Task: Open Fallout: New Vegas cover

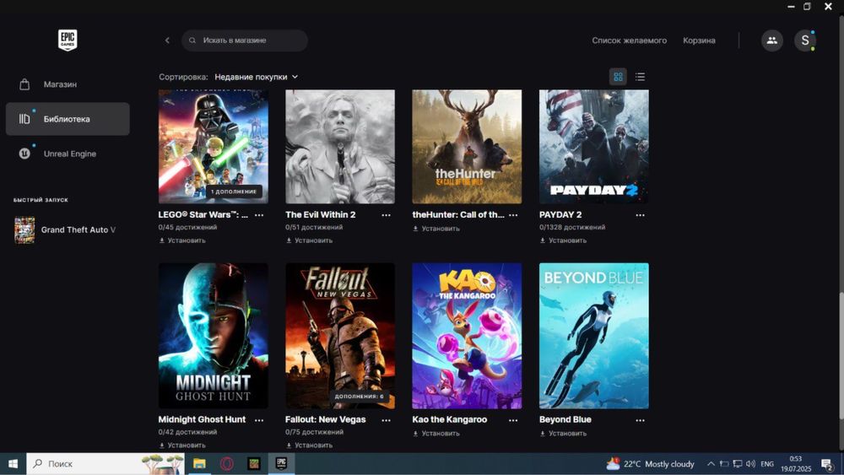Action: [x=340, y=336]
